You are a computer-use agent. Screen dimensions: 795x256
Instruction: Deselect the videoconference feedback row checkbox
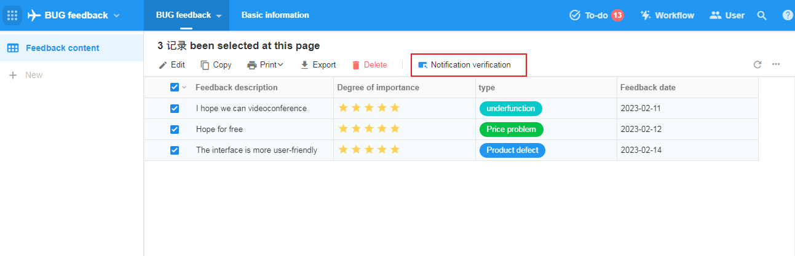175,109
